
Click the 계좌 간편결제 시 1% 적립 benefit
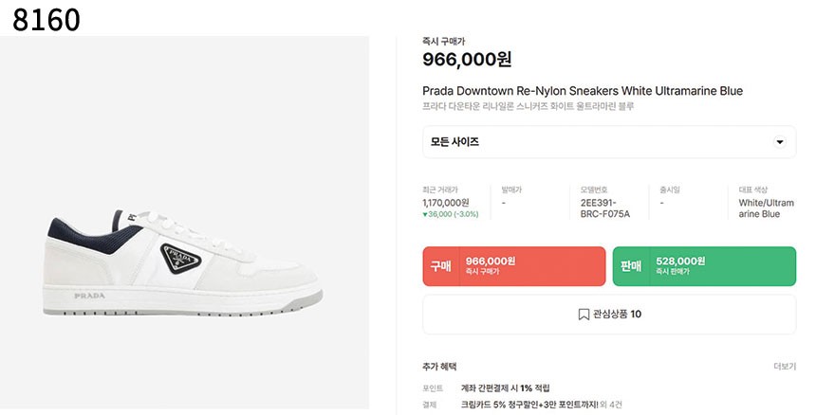pos(506,388)
